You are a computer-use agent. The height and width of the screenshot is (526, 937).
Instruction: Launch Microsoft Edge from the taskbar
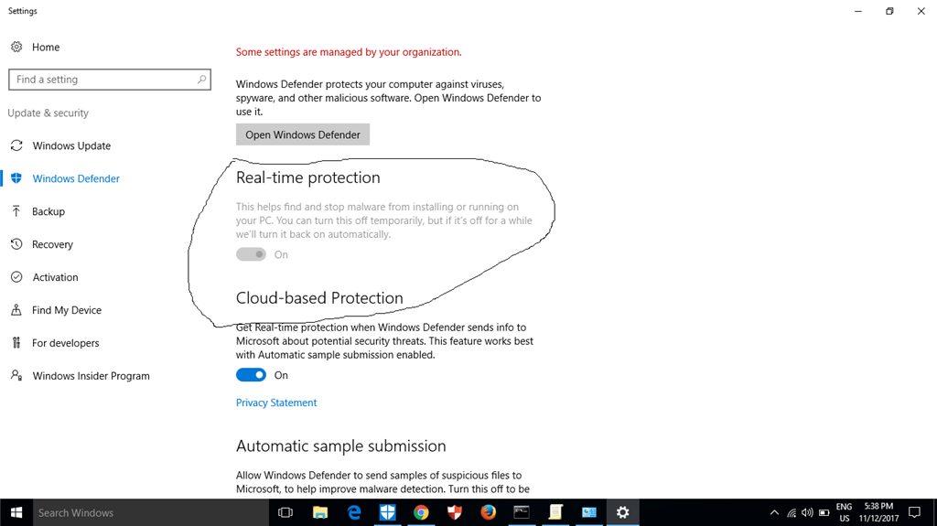[x=354, y=512]
